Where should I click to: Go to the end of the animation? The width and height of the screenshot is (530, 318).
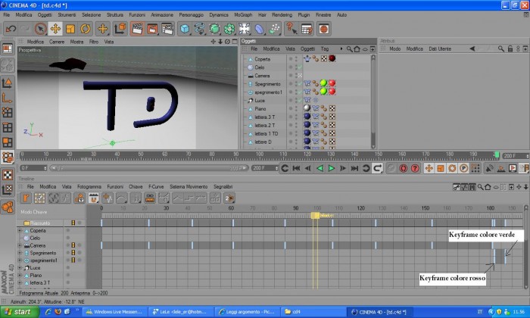coord(354,168)
